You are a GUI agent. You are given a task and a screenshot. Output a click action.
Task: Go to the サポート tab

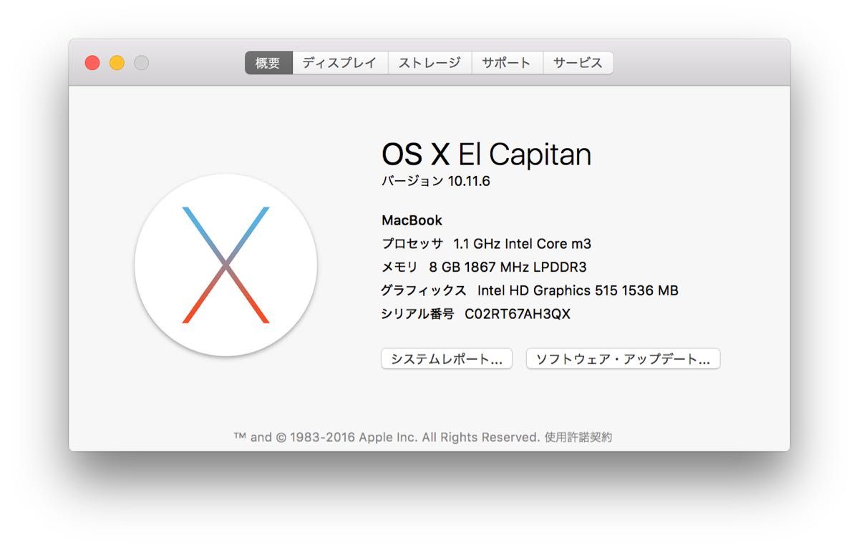pyautogui.click(x=507, y=63)
